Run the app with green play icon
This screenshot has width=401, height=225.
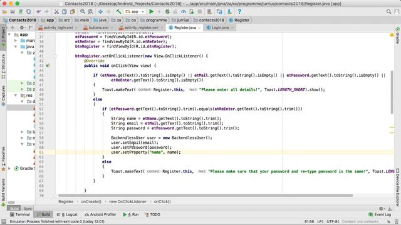click(x=152, y=12)
